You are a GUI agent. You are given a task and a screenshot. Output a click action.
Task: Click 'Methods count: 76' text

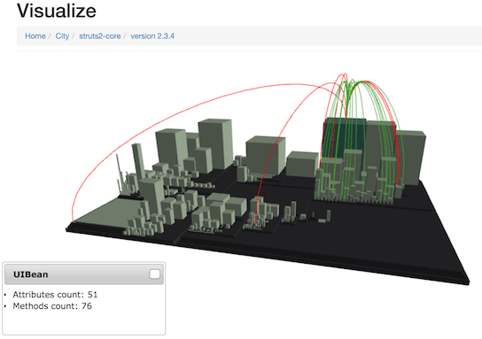(x=52, y=306)
